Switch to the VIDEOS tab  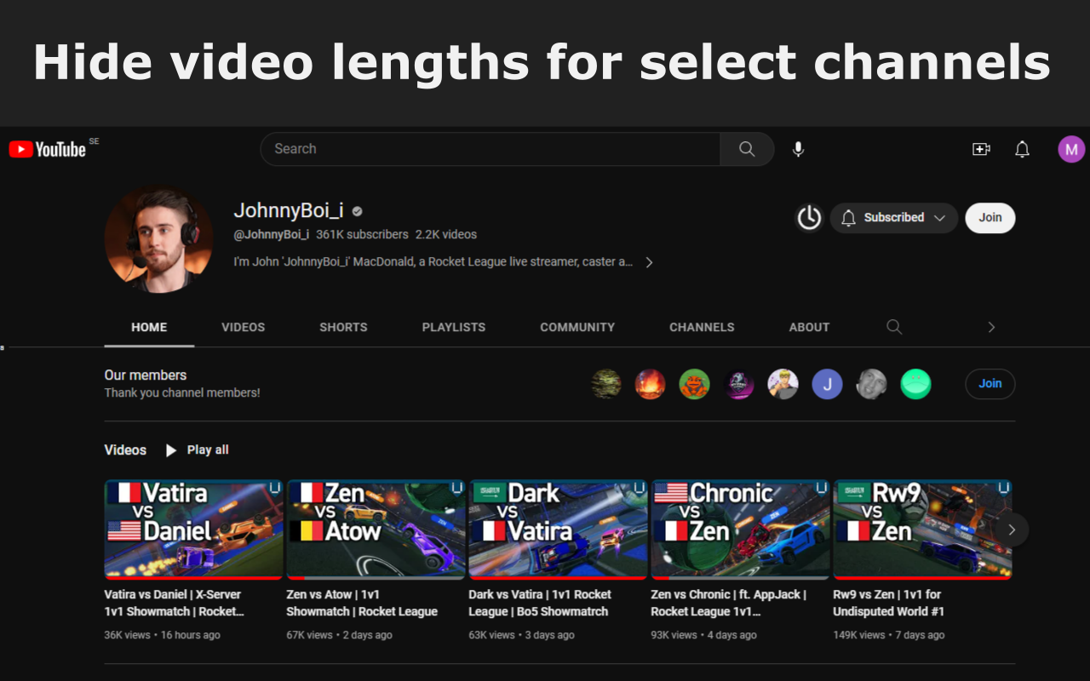point(244,327)
